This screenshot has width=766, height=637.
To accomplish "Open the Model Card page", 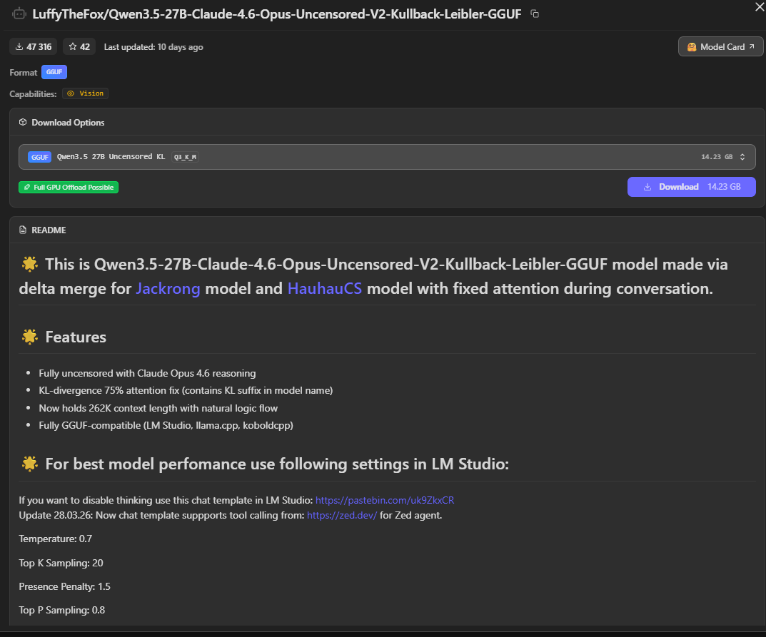I will click(720, 47).
